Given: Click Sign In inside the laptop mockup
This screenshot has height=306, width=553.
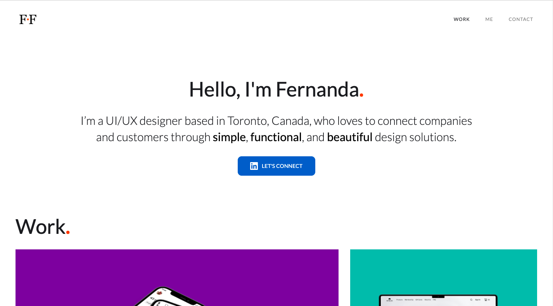Looking at the screenshot, I should pyautogui.click(x=478, y=300).
